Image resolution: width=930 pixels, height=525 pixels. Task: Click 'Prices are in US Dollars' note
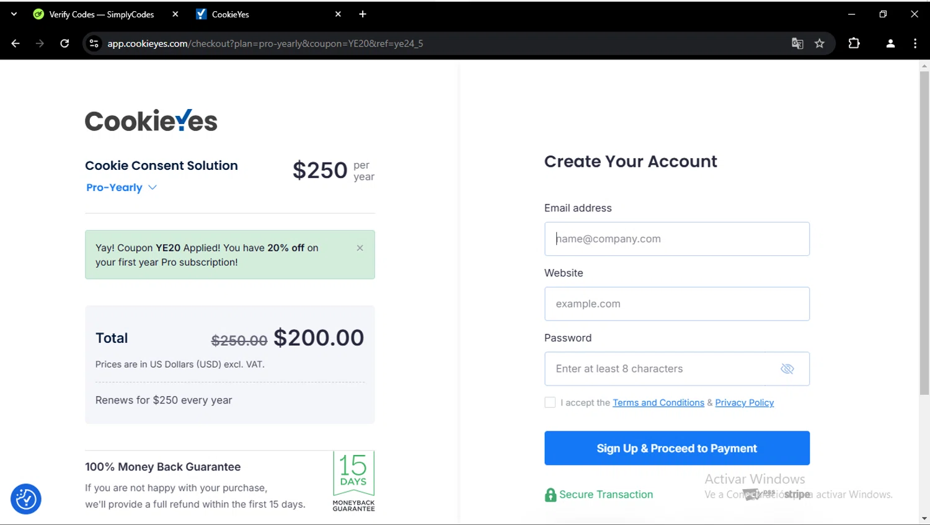[x=180, y=364]
